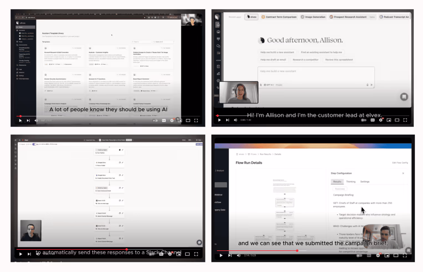Screen dimensions: 423x272
Task: Make the Allison video full screen
Action: pos(405,120)
